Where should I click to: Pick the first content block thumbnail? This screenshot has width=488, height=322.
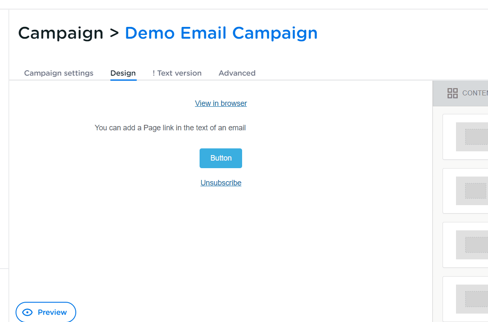coord(472,137)
